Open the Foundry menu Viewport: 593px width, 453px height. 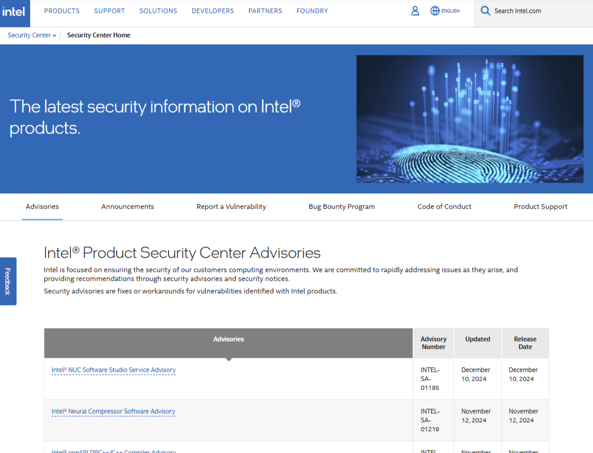tap(312, 11)
